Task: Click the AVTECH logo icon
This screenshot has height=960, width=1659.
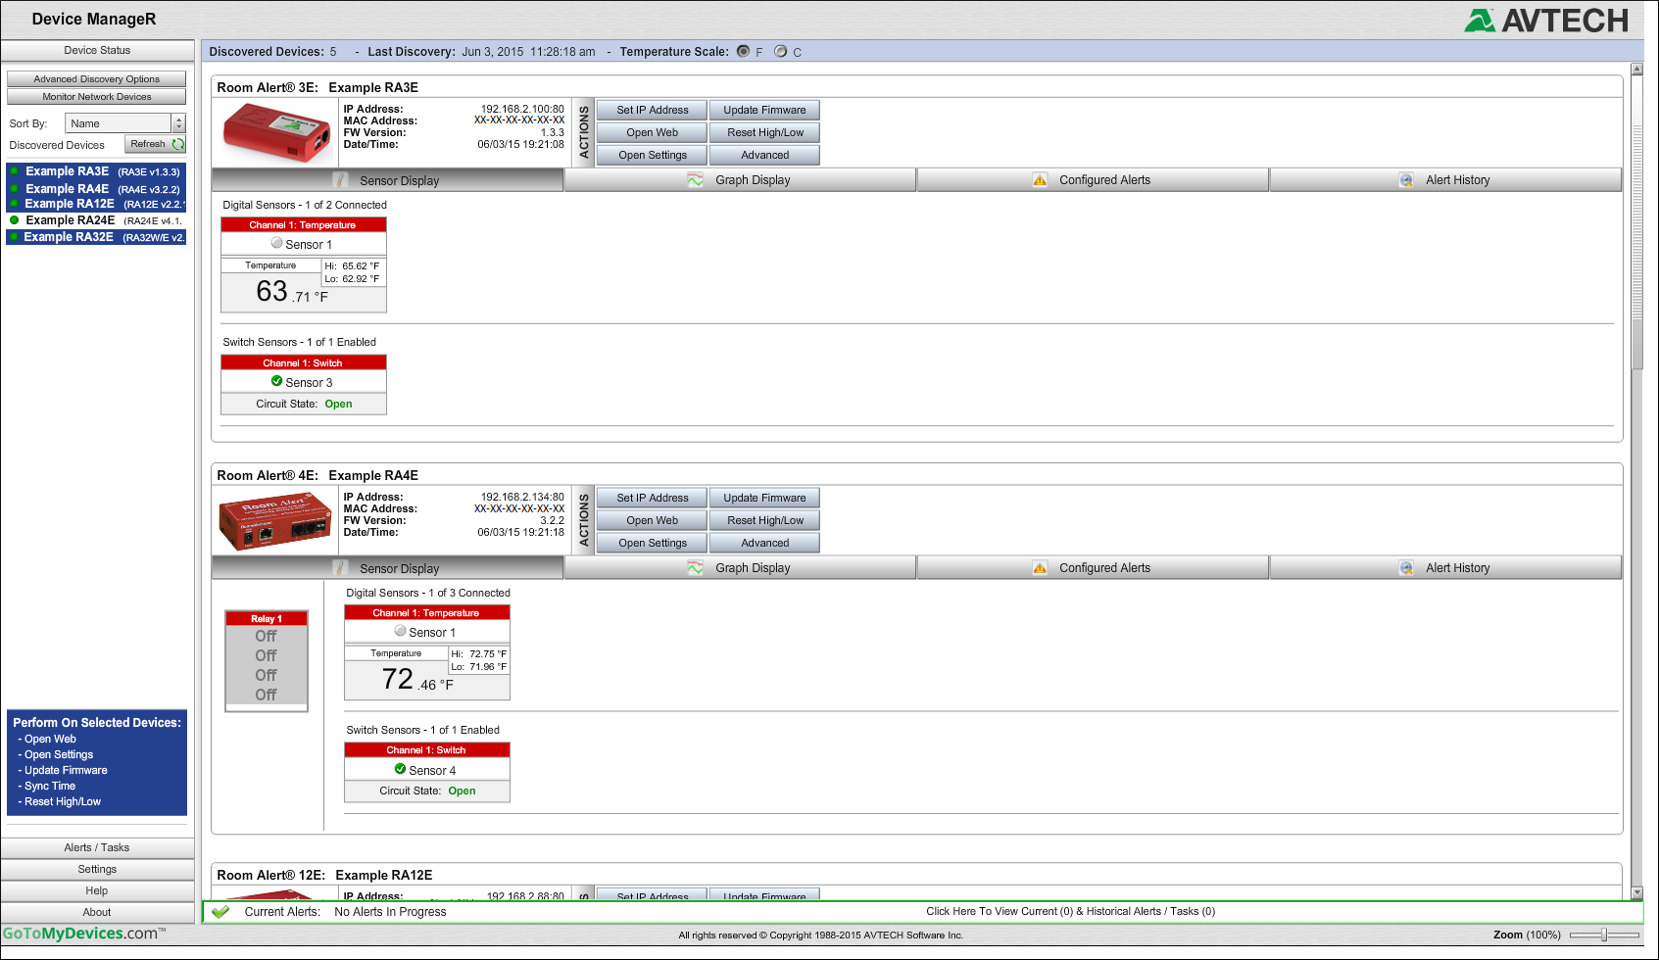Action: pyautogui.click(x=1480, y=21)
